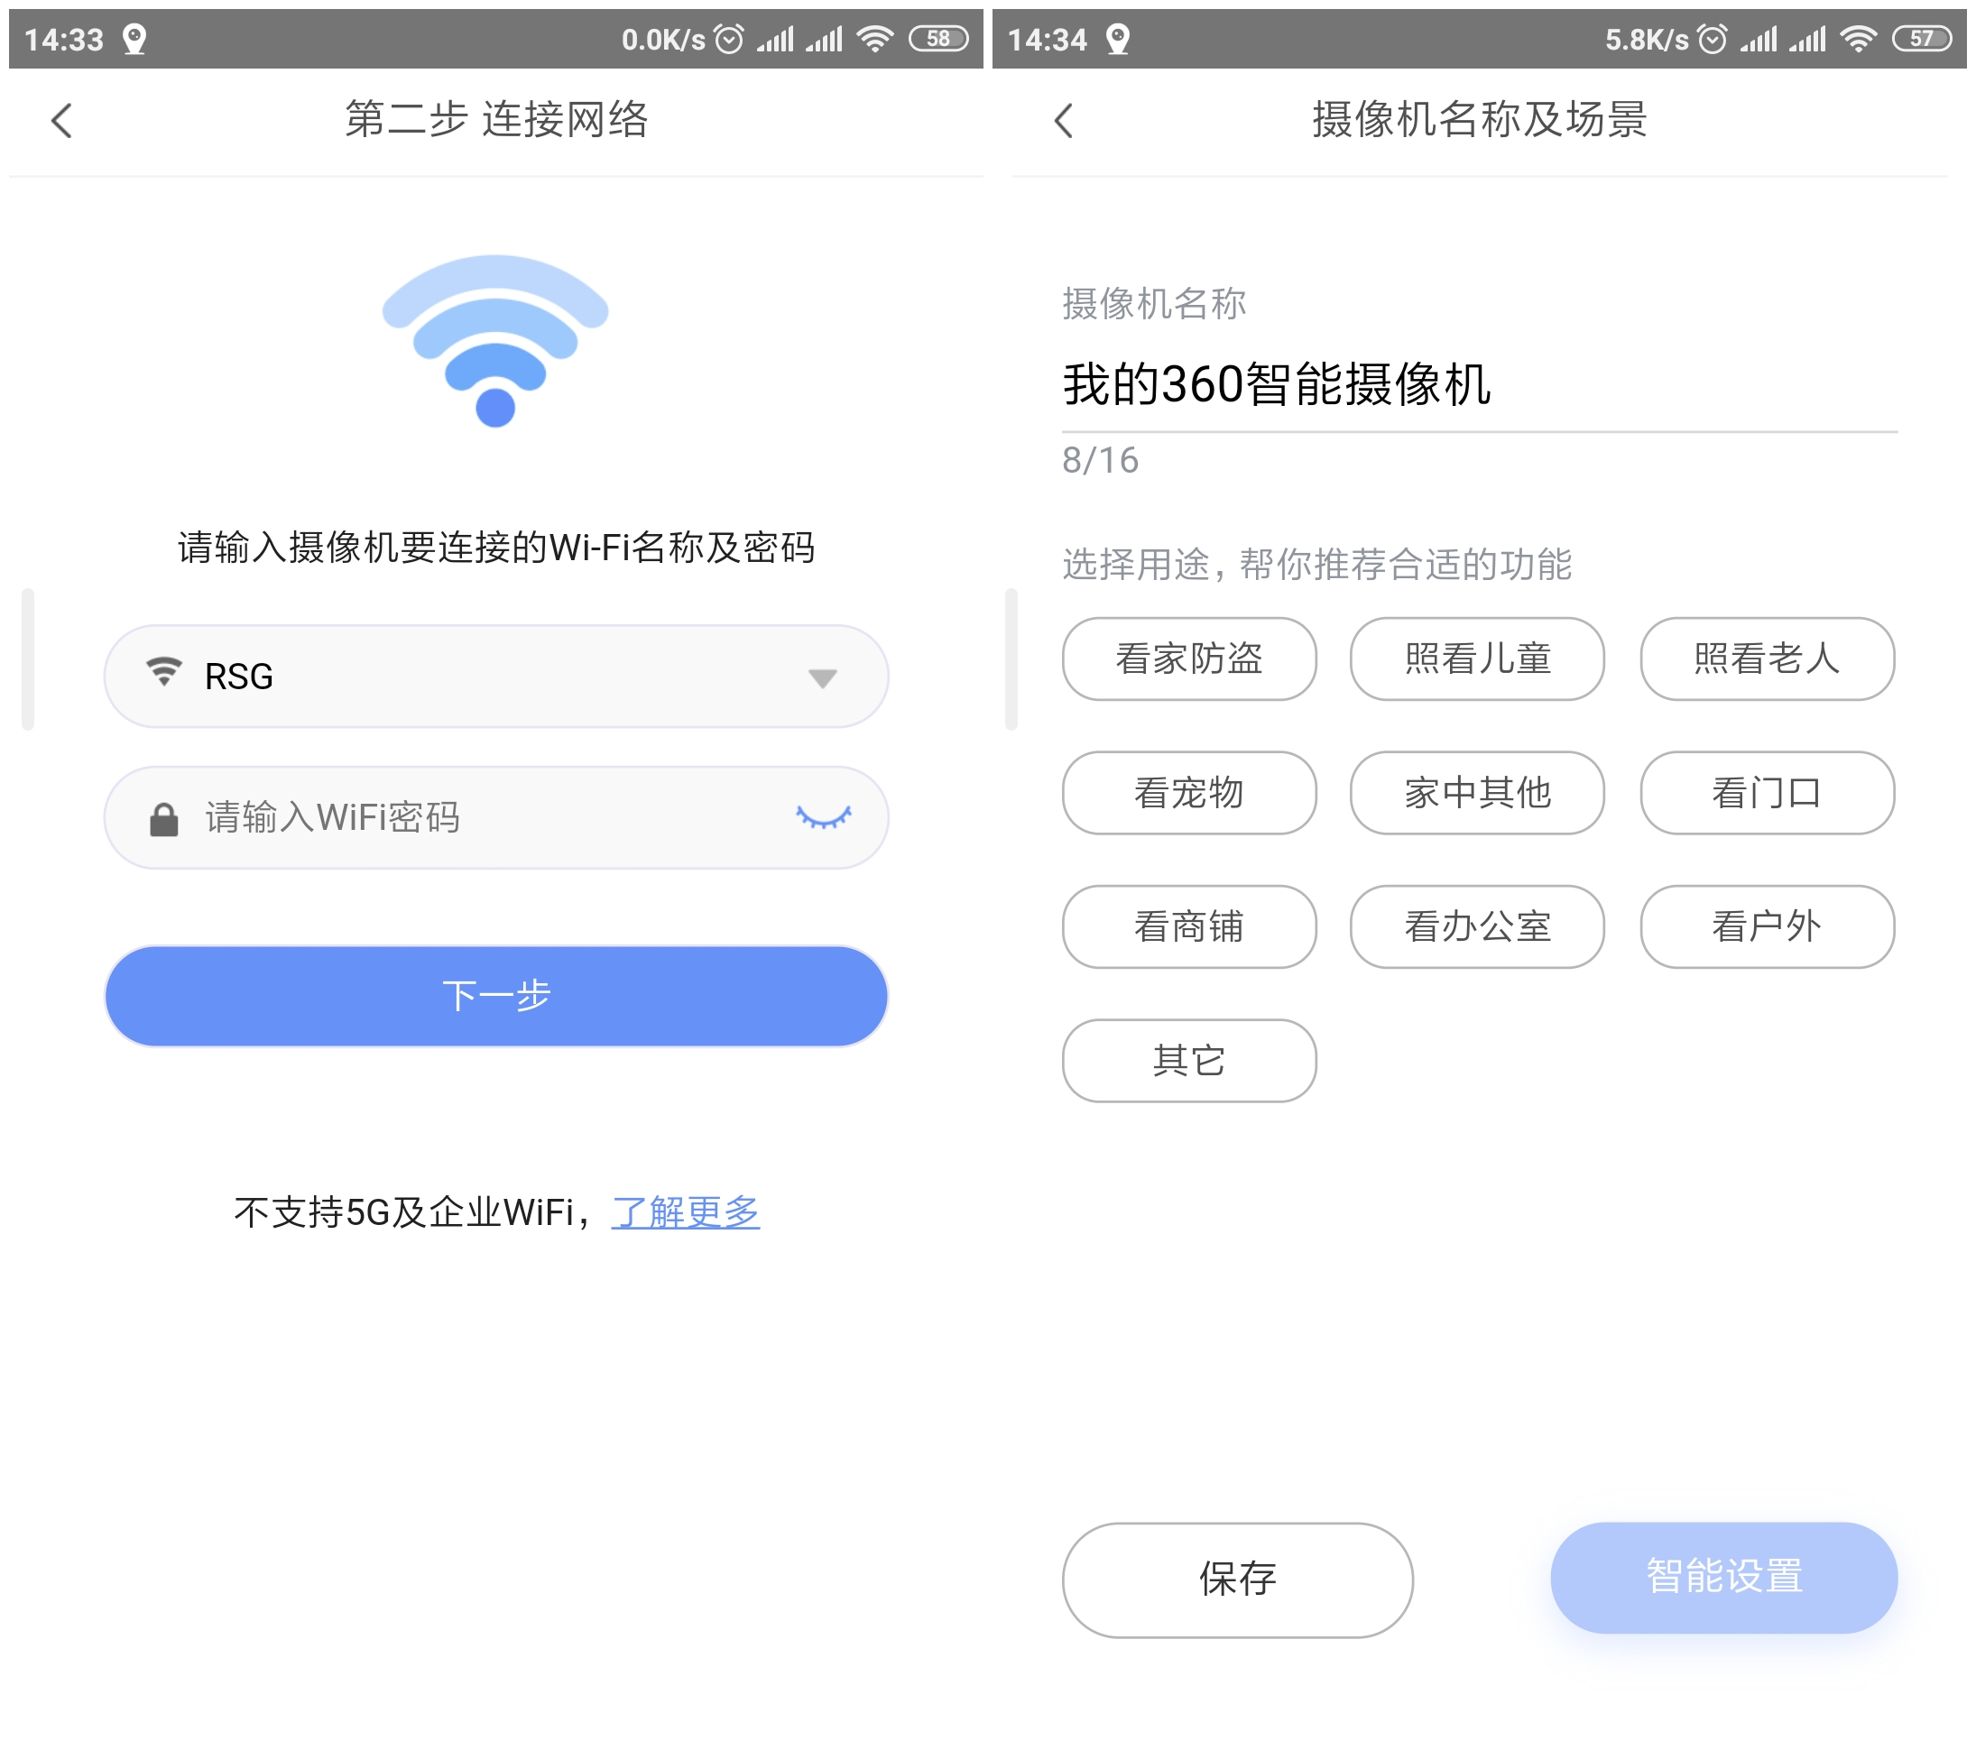This screenshot has height=1750, width=1976.
Task: Open the RSG network selector
Action: click(x=496, y=677)
